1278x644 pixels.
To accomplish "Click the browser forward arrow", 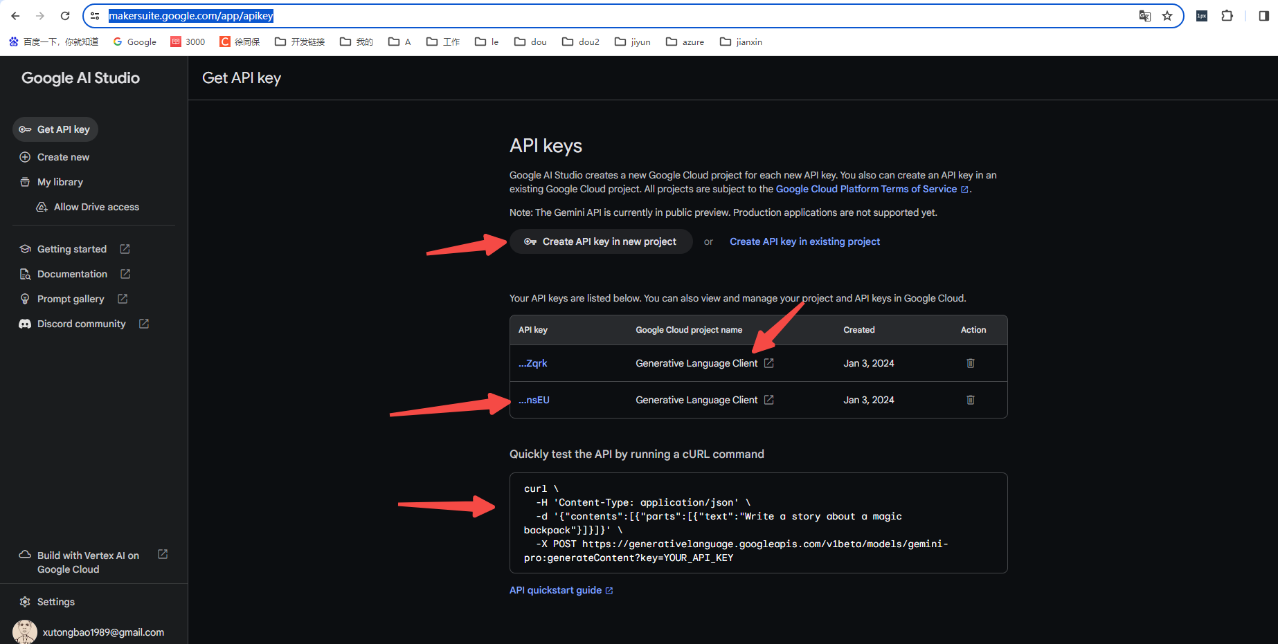I will pos(40,16).
